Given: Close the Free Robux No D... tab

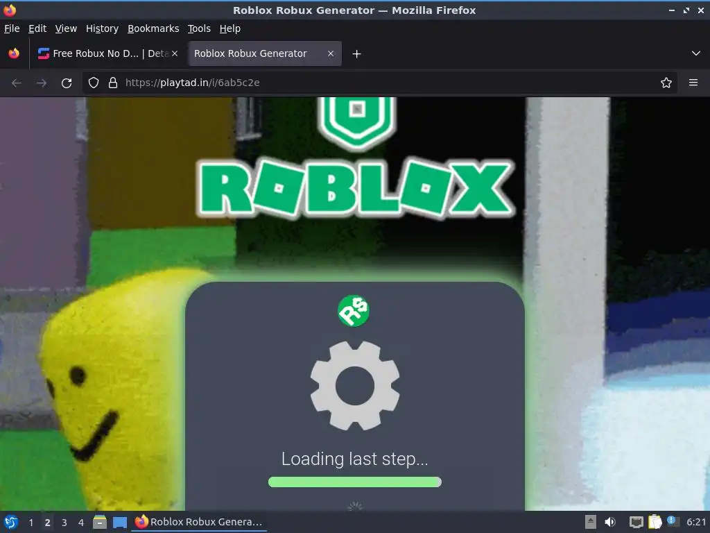Looking at the screenshot, I should (x=175, y=53).
